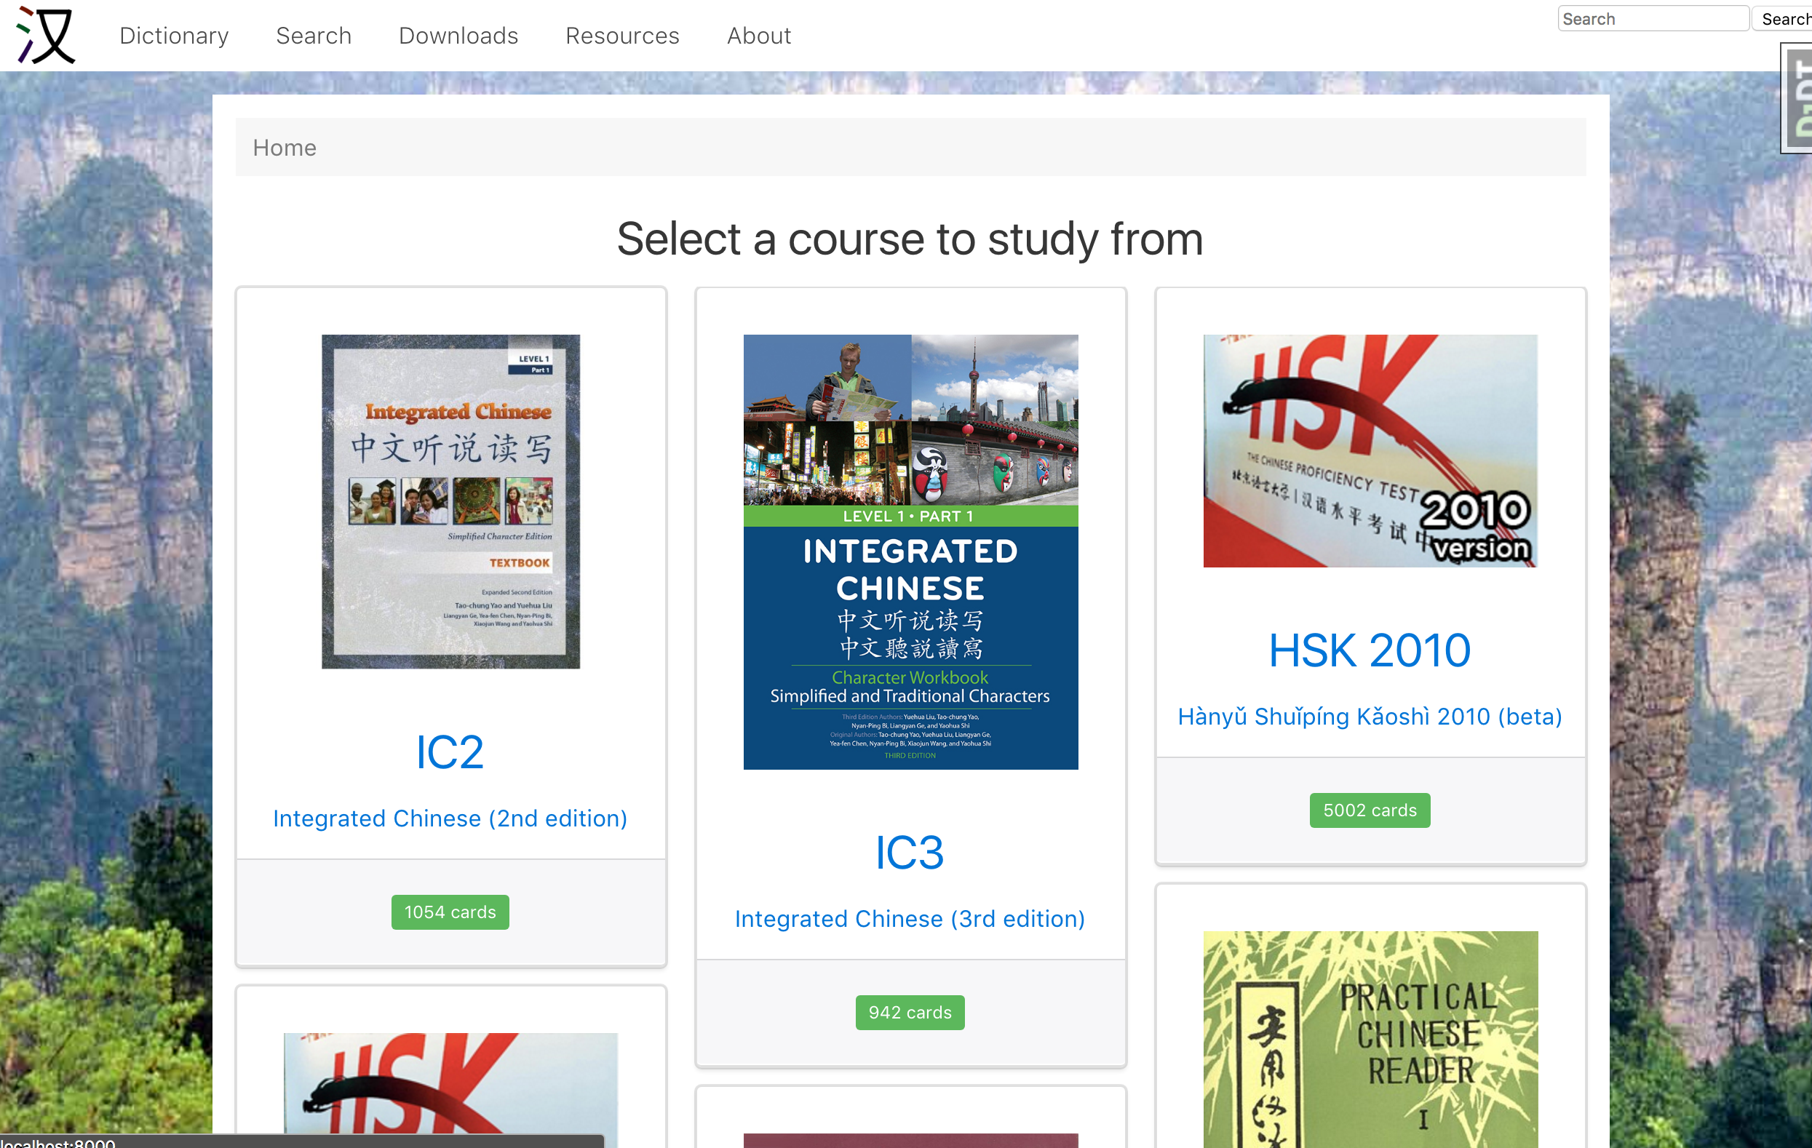The height and width of the screenshot is (1148, 1812).
Task: Click the 1054 cards badge under IC2
Action: [450, 911]
